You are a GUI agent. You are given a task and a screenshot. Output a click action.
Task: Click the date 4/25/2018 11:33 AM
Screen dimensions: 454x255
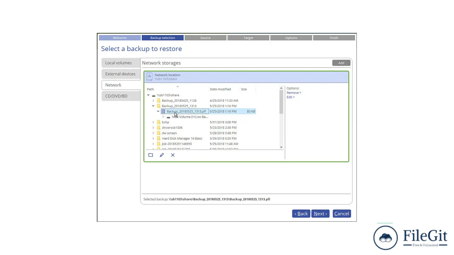pyautogui.click(x=224, y=101)
